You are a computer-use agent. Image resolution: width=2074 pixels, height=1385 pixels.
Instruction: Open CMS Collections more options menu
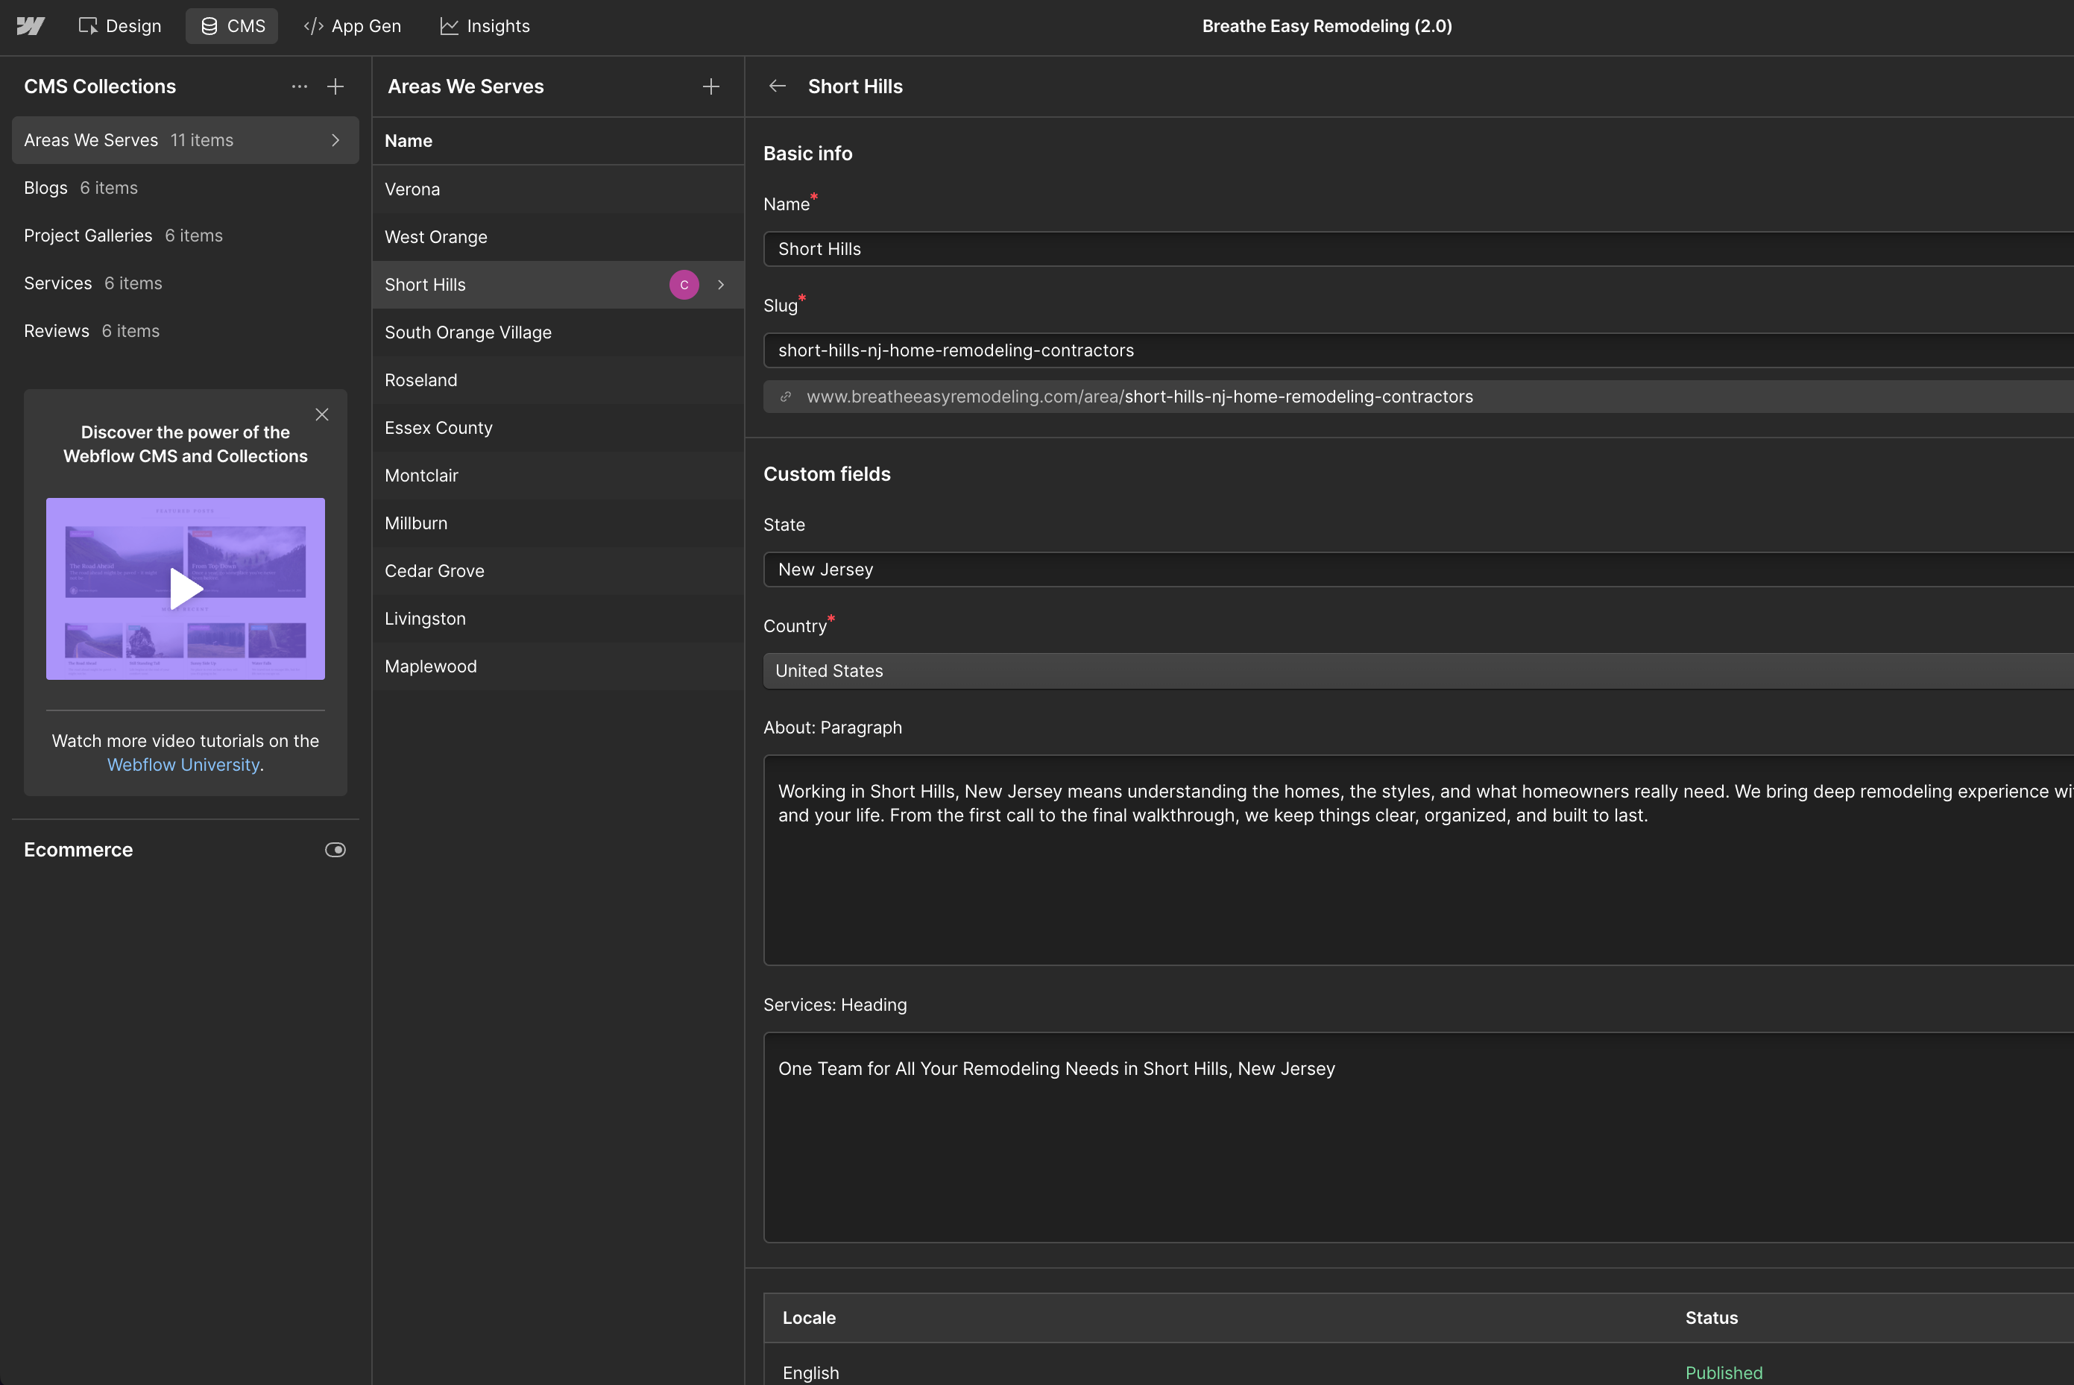pyautogui.click(x=300, y=86)
